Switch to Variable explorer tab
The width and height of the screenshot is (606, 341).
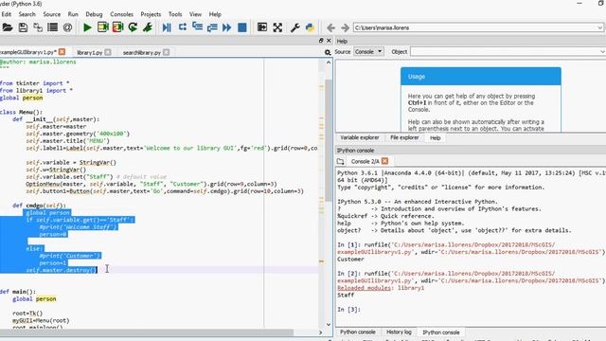point(360,137)
